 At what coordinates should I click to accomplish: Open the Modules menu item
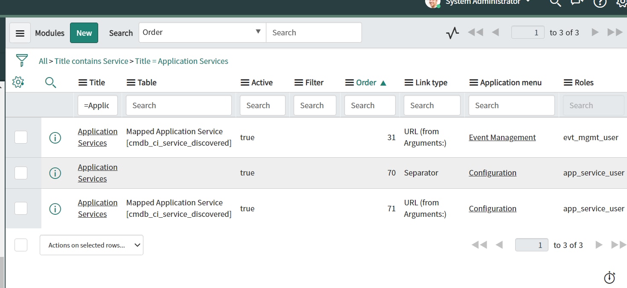pos(50,32)
